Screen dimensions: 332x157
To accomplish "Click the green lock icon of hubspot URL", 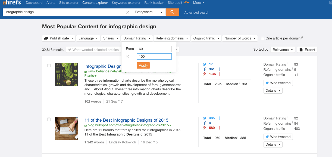I will (86, 125).
